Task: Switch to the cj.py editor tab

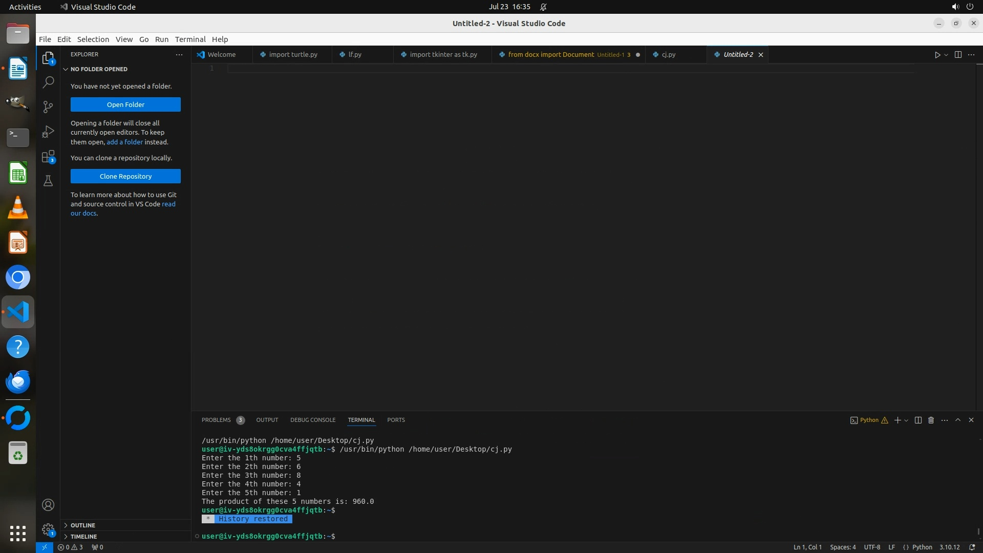Action: pyautogui.click(x=668, y=55)
